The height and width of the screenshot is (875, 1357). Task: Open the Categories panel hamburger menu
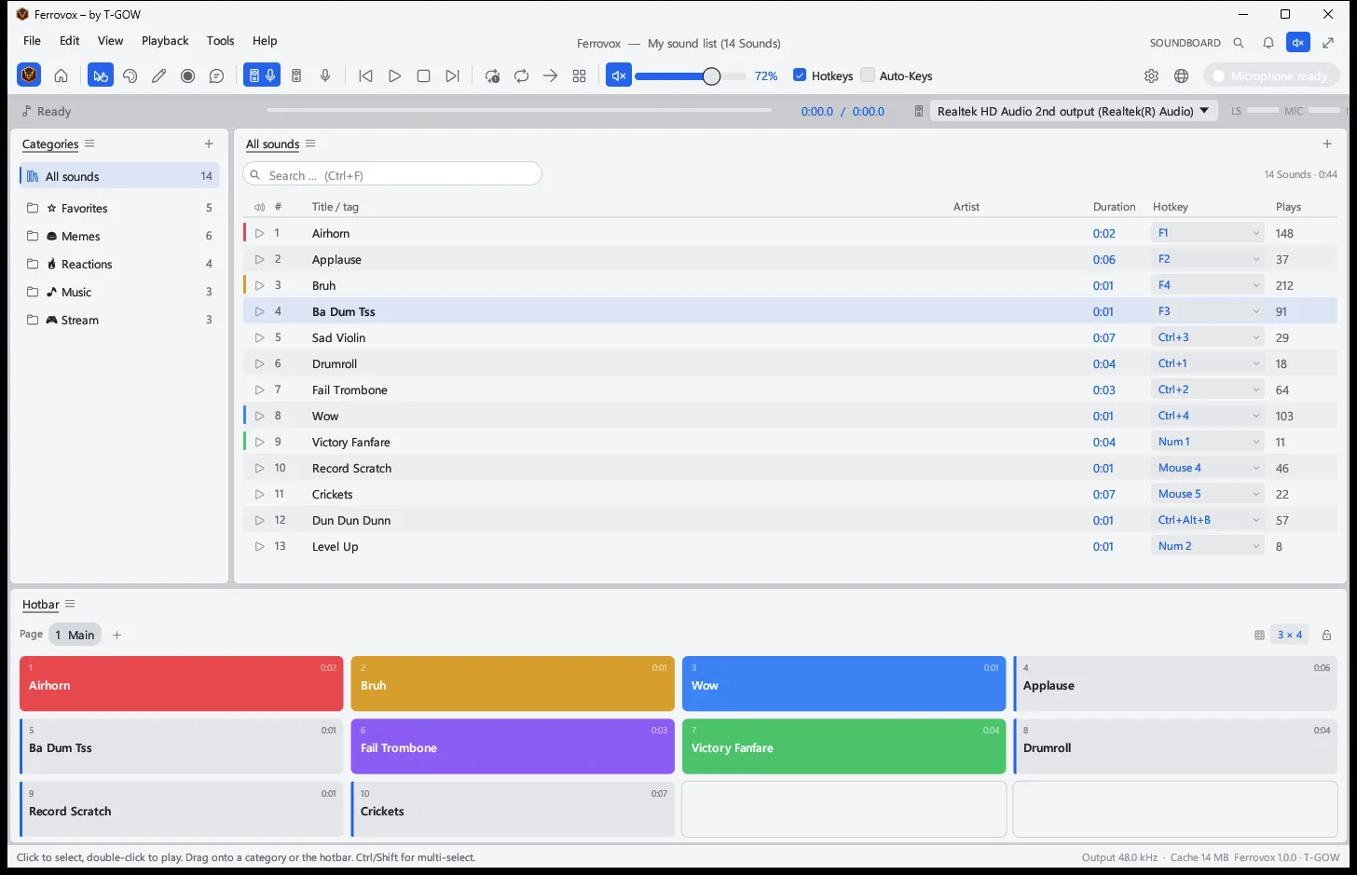point(89,144)
